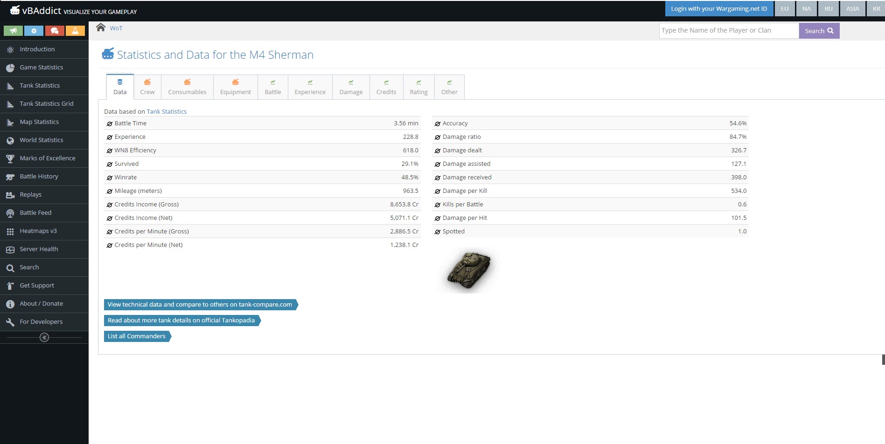Open the Credits tab
The height and width of the screenshot is (444, 885).
pos(386,87)
